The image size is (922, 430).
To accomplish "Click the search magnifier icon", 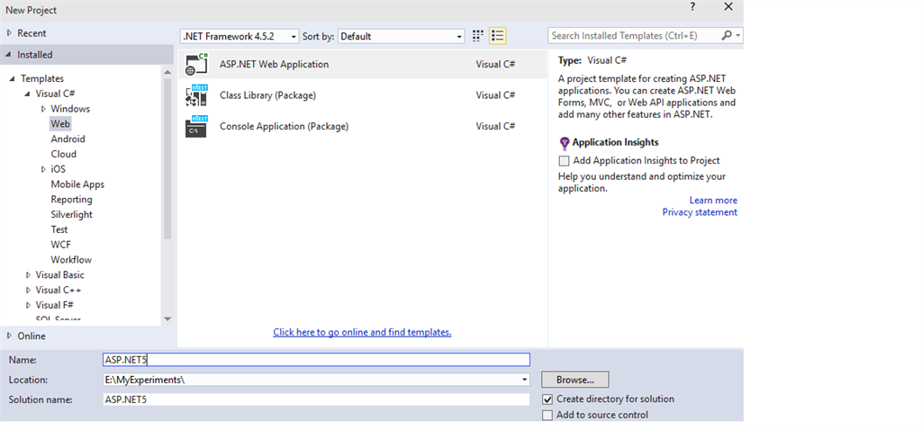I will pos(727,36).
